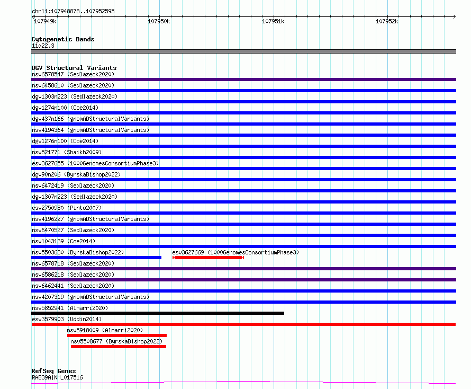This screenshot has height=389, width=471.
Task: Open dgv1276n100 (Coe2014) variant entry
Action: pyautogui.click(x=65, y=141)
